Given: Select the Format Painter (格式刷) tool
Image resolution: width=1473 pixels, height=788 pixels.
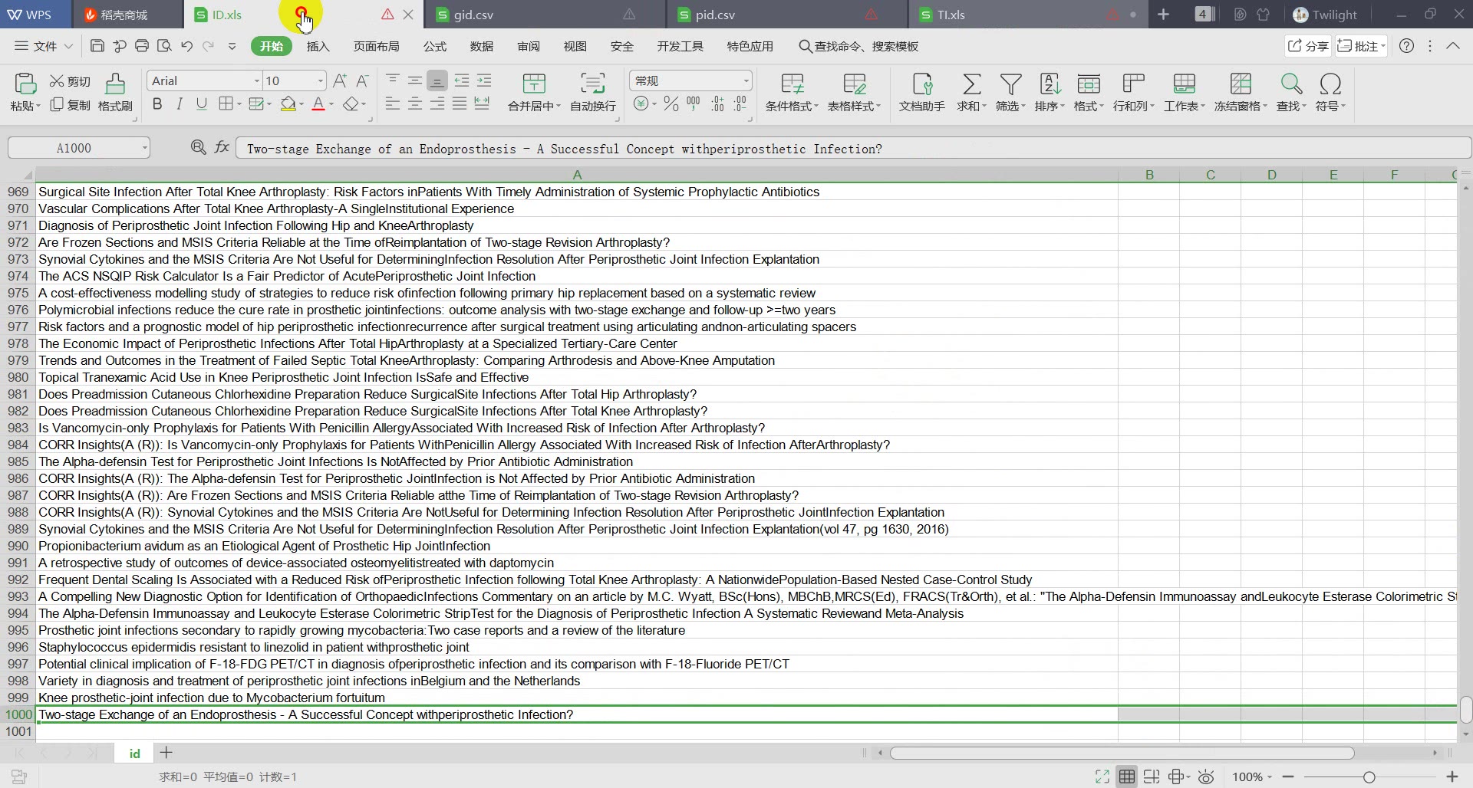Looking at the screenshot, I should point(115,92).
